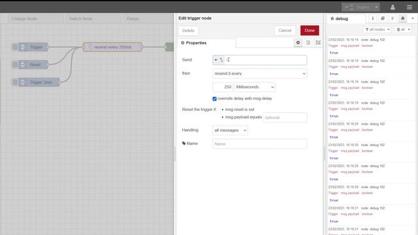This screenshot has height=235, width=418.
Task: Open the all nodes filter dropdown
Action: [378, 29]
